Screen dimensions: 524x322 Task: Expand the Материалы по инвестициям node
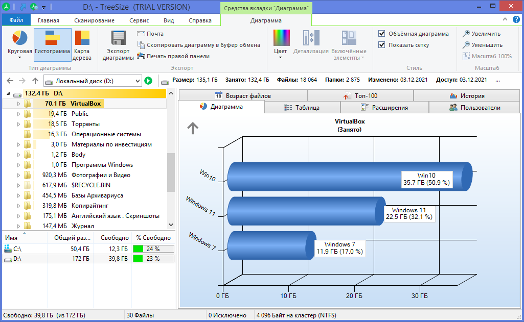[x=19, y=144]
